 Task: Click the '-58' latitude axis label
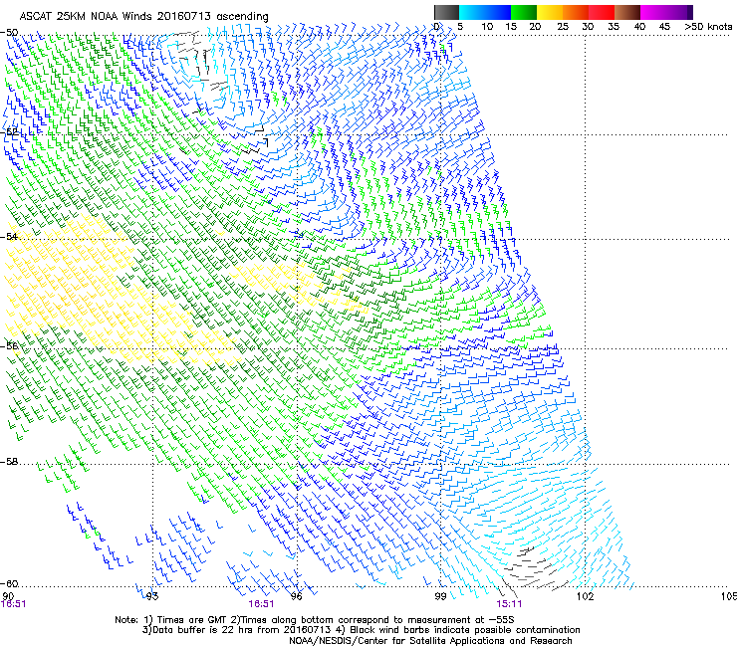tap(9, 462)
